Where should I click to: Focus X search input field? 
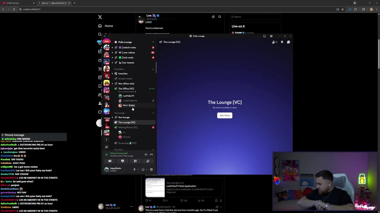[x=255, y=17]
